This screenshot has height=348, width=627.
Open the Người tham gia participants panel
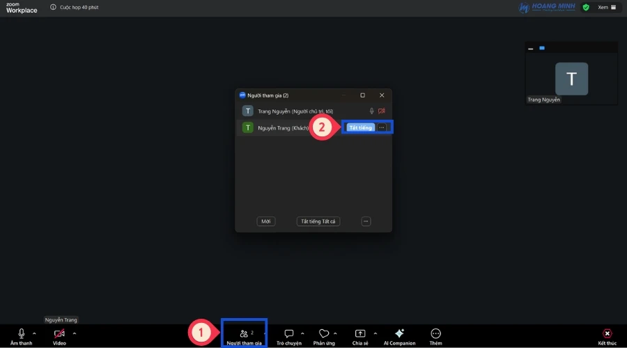244,335
